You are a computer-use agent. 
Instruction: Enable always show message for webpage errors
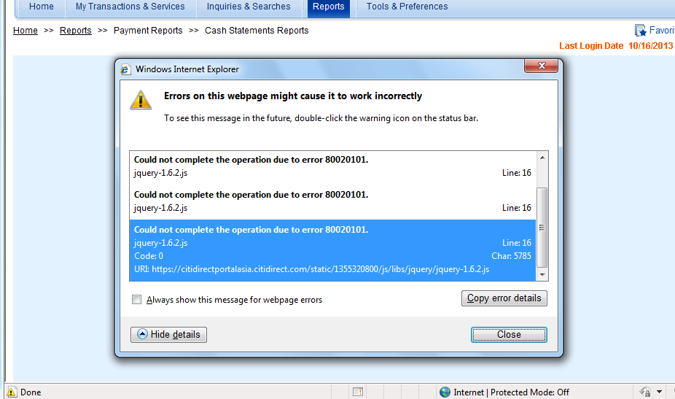136,300
